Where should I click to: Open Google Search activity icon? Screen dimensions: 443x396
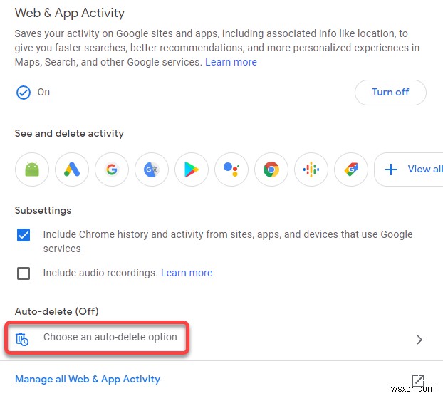[112, 170]
